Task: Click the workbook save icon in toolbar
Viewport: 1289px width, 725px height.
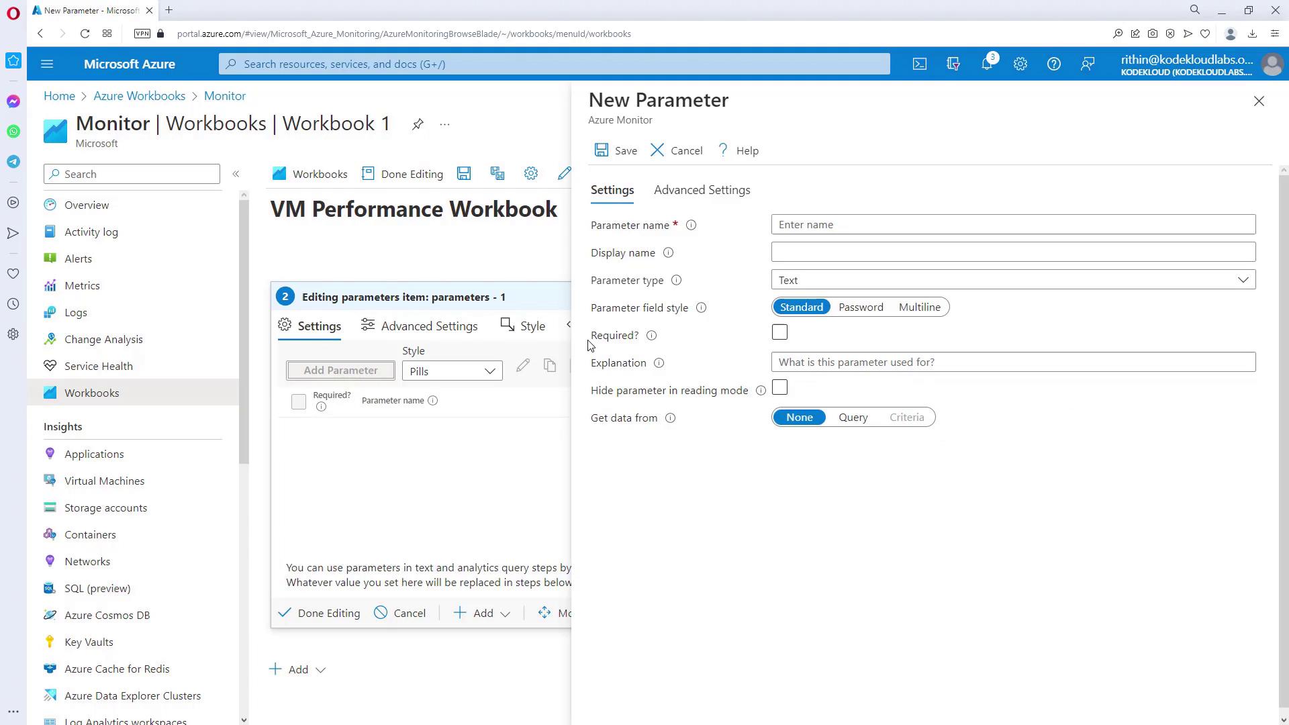Action: point(464,174)
